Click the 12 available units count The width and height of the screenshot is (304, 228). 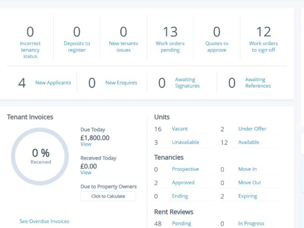[224, 143]
